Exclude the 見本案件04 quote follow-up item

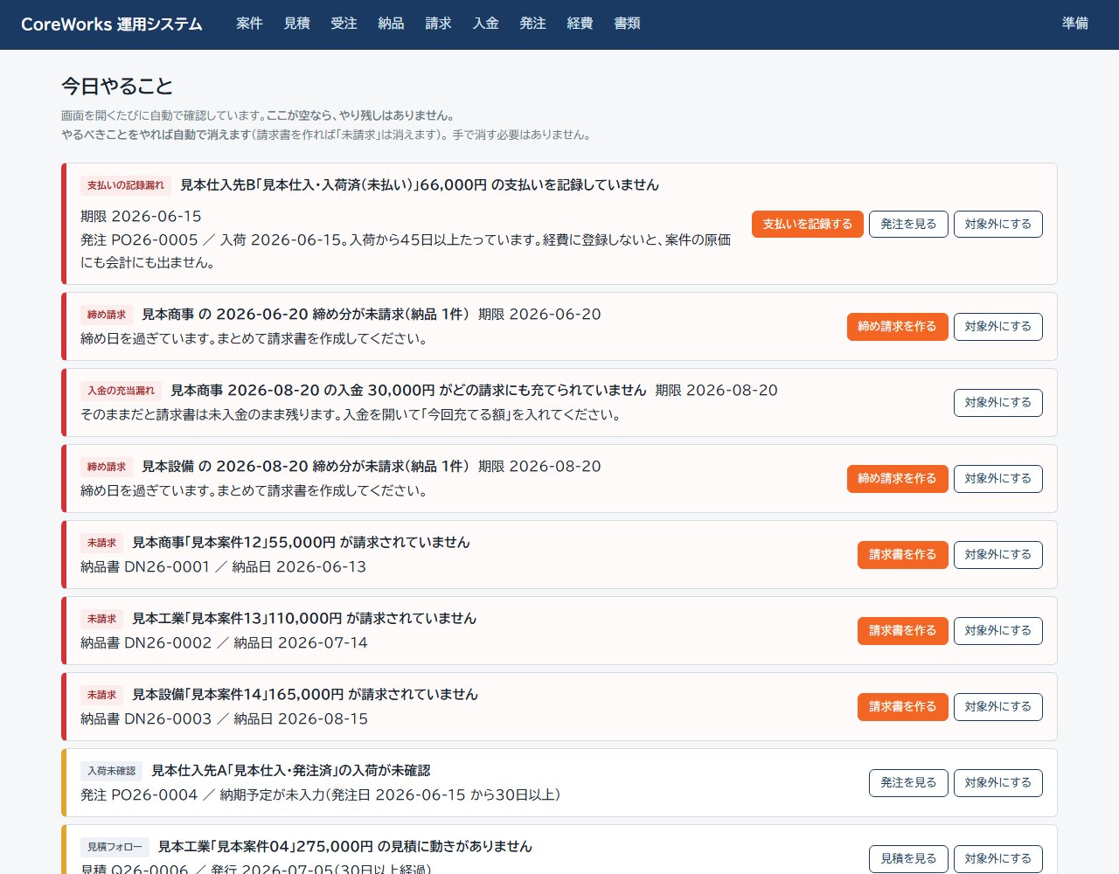(x=998, y=859)
